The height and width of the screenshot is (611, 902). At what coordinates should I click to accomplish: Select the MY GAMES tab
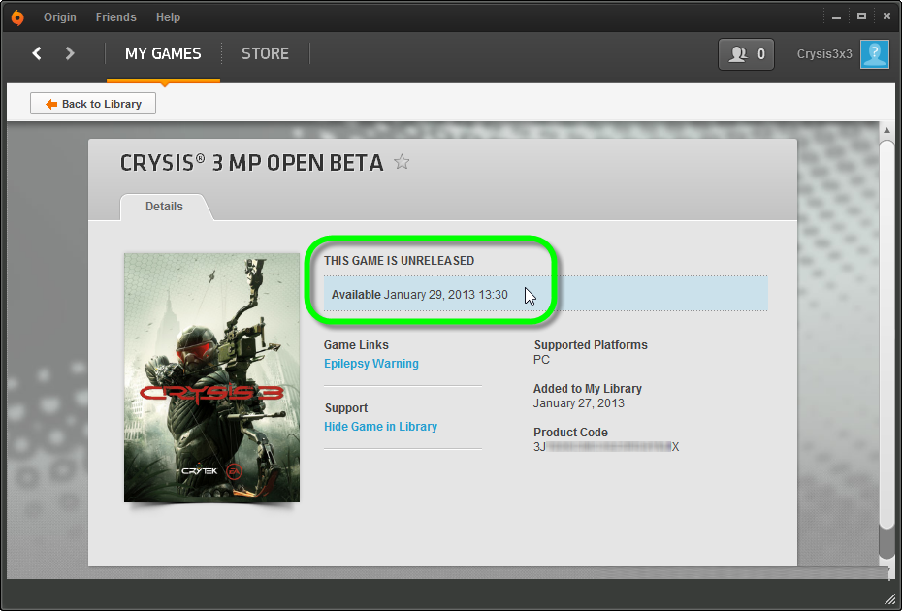(x=163, y=53)
